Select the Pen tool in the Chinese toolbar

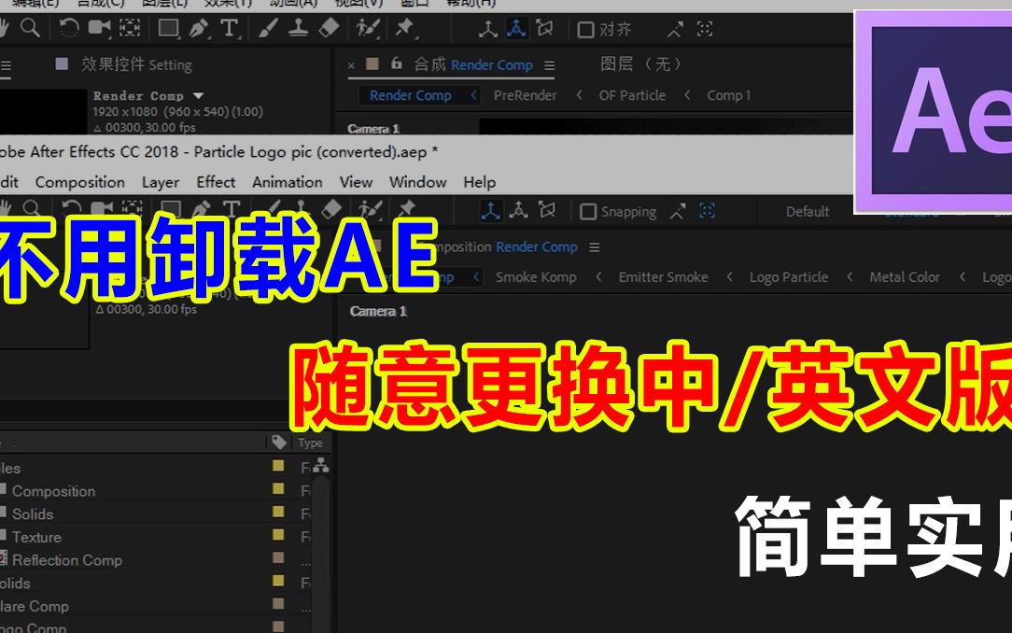click(x=199, y=28)
